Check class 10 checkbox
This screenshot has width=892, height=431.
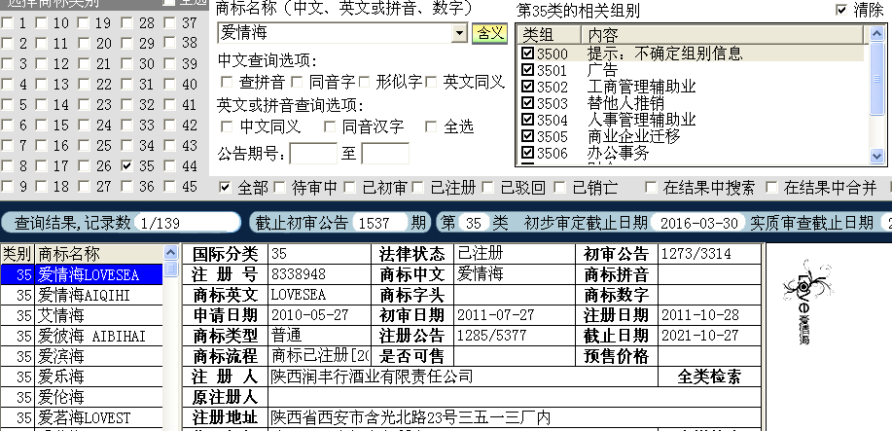41,23
